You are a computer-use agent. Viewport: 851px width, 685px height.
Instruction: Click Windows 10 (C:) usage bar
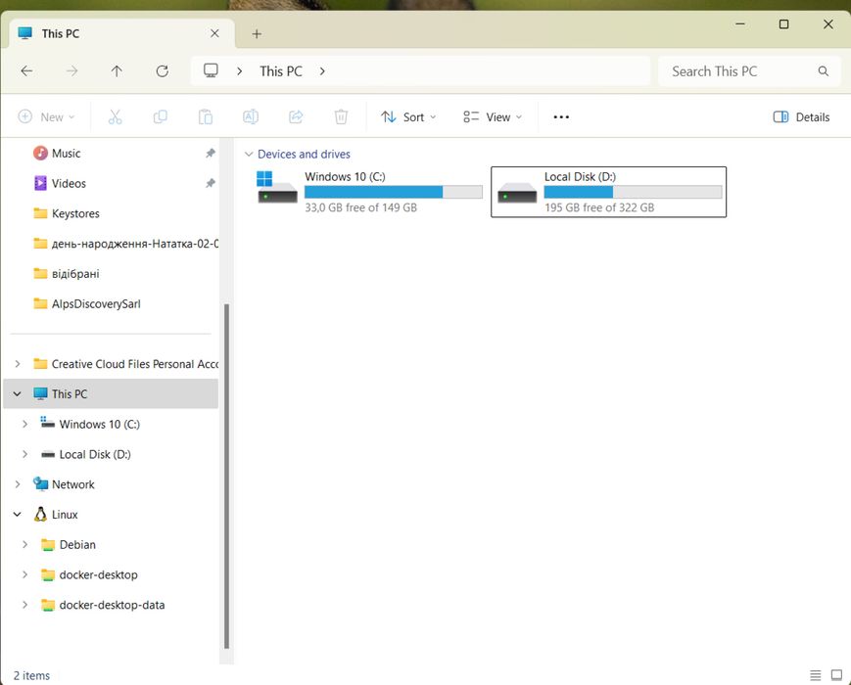[x=394, y=192]
